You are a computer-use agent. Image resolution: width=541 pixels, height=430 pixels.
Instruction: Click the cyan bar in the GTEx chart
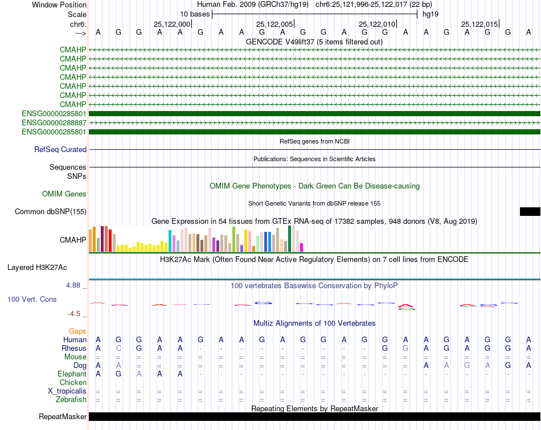point(170,240)
